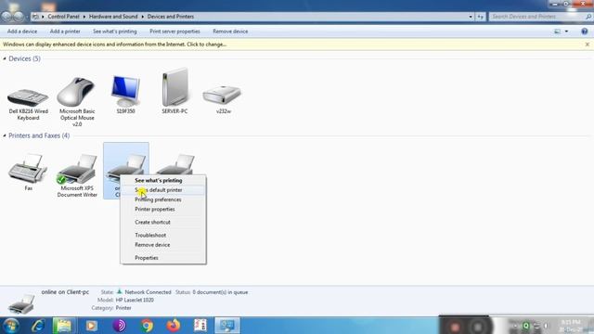Click '0 document(s) in queue' status

tap(220, 292)
